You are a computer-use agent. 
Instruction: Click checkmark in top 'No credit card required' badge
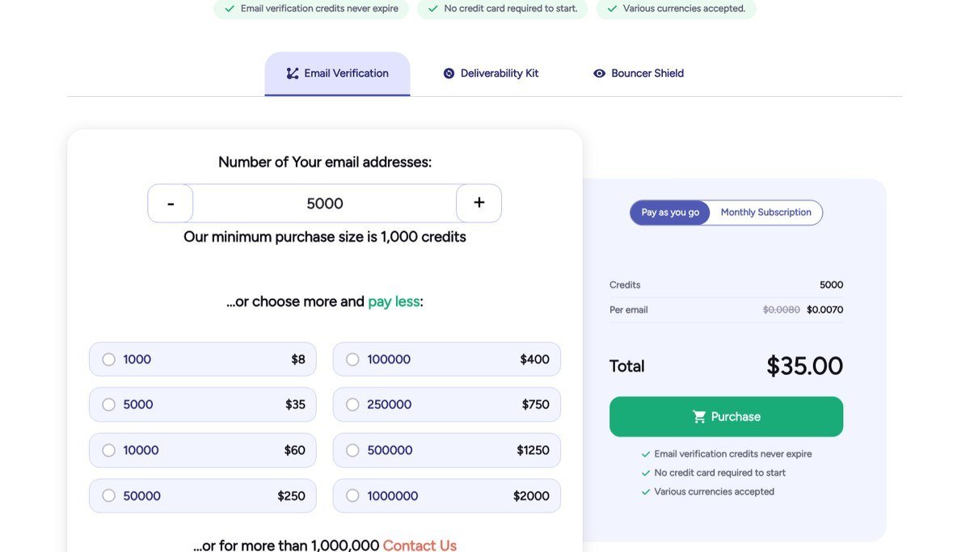tap(433, 9)
